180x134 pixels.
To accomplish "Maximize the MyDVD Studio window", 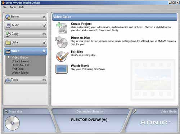I will [174, 3].
